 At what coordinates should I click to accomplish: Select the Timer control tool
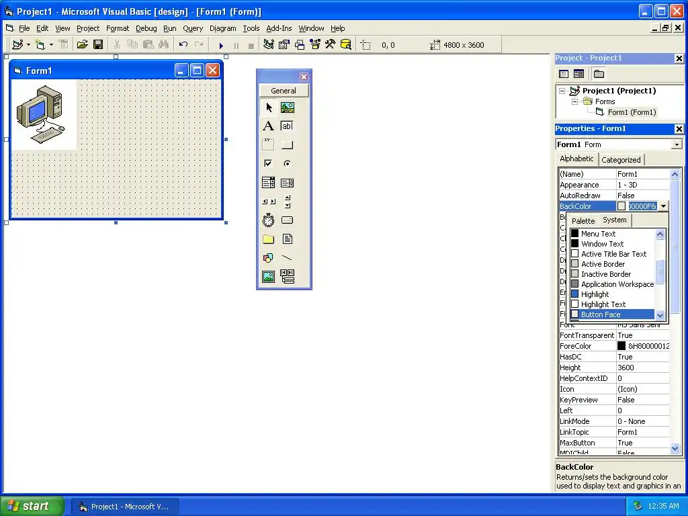click(269, 220)
